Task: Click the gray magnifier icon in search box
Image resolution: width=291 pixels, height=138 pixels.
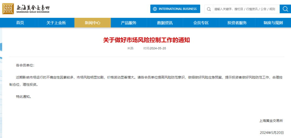Action: click(209, 9)
